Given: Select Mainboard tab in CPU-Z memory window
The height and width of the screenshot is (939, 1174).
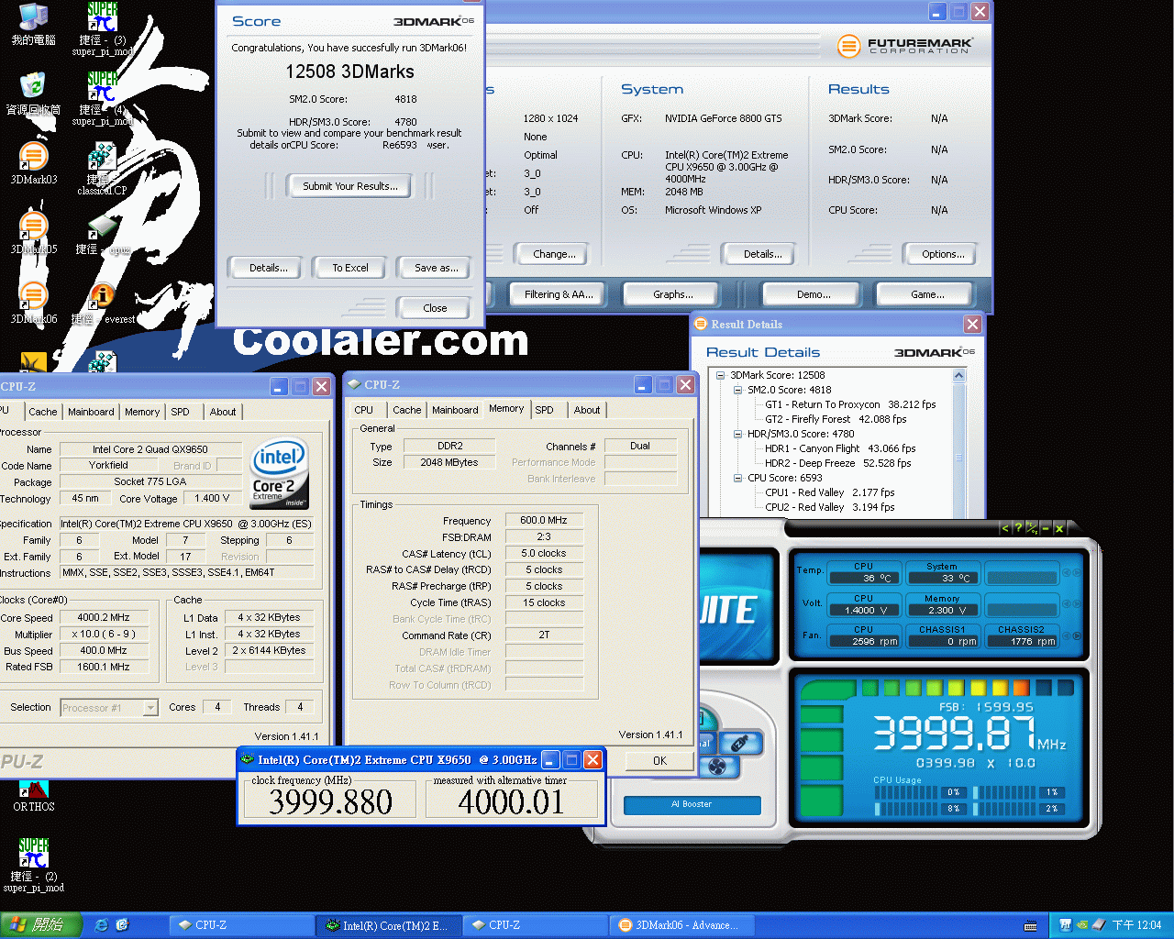Looking at the screenshot, I should pyautogui.click(x=455, y=410).
